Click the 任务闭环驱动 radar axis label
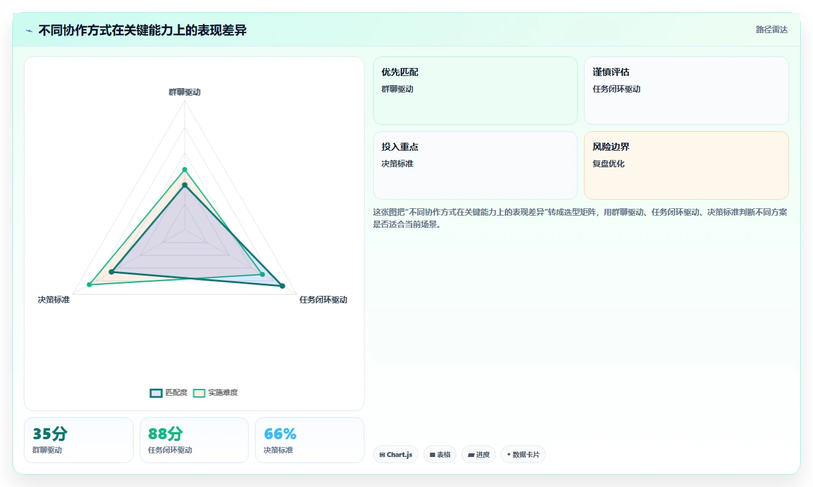 tap(323, 300)
